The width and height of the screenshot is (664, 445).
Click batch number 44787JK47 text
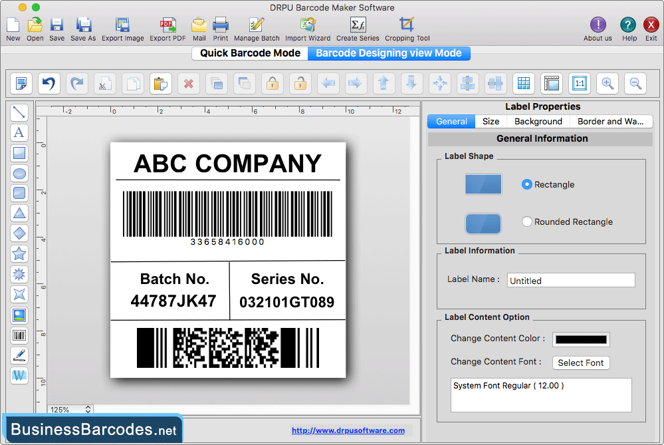(173, 301)
